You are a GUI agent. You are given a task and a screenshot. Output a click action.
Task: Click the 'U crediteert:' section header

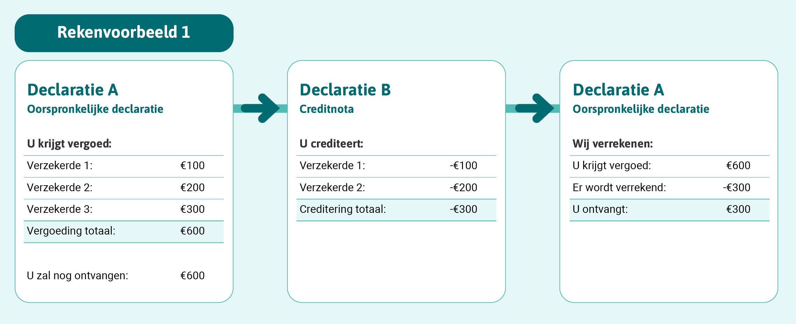point(331,144)
